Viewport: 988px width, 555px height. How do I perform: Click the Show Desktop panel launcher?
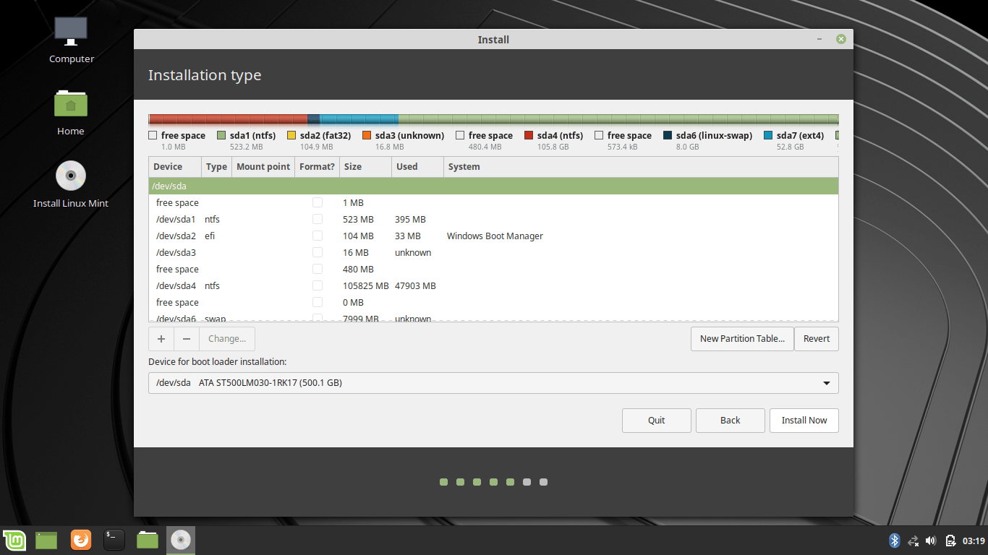point(46,540)
